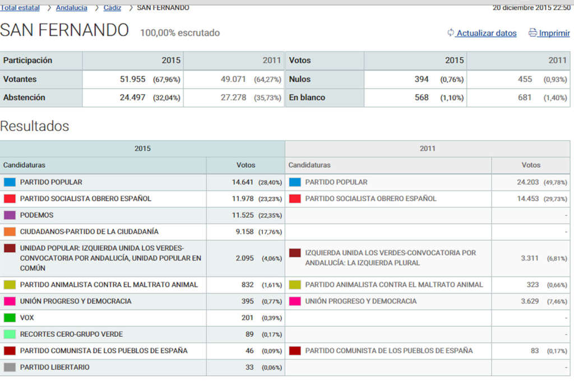
Task: Click the Imprimir link
Action: [554, 34]
